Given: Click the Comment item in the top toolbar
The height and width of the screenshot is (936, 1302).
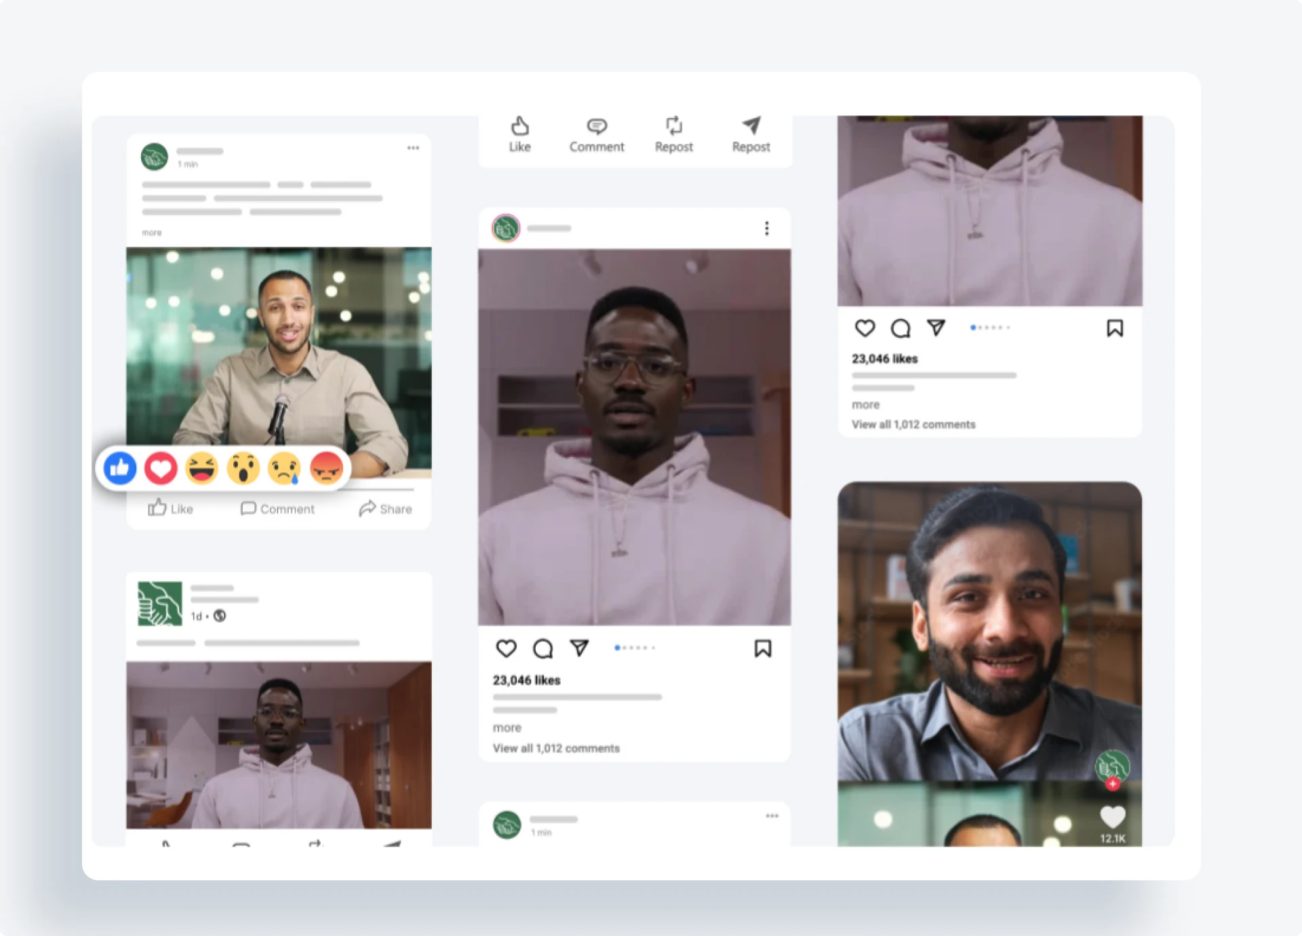Looking at the screenshot, I should pos(597,134).
